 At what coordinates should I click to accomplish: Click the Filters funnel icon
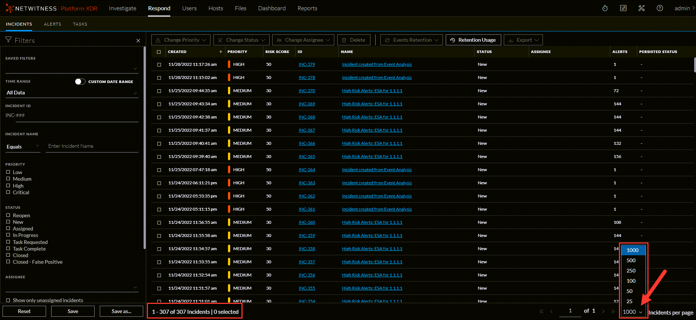pyautogui.click(x=8, y=40)
